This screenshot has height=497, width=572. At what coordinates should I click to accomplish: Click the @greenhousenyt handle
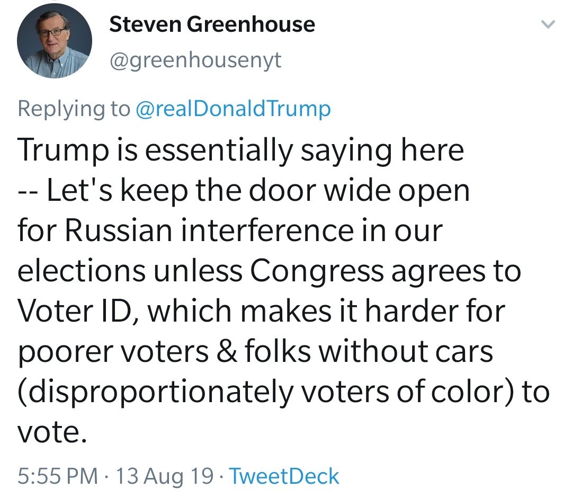coord(195,60)
